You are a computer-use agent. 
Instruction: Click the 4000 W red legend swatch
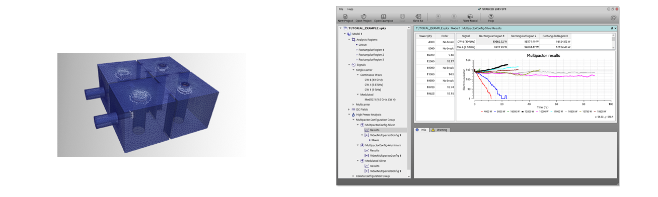point(482,112)
